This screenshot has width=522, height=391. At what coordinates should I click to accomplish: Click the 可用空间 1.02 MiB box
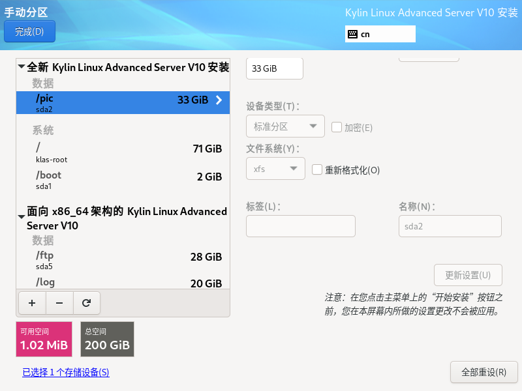coord(44,339)
